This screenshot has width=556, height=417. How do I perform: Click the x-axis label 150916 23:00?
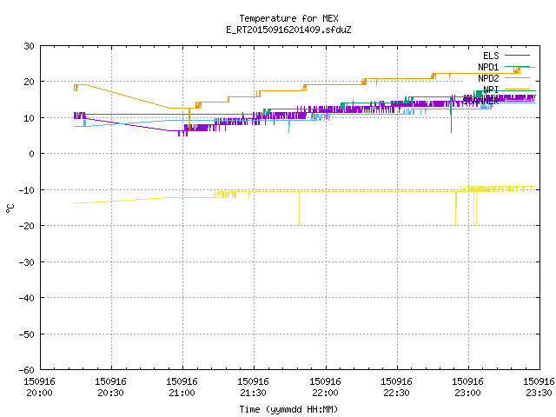click(x=467, y=387)
